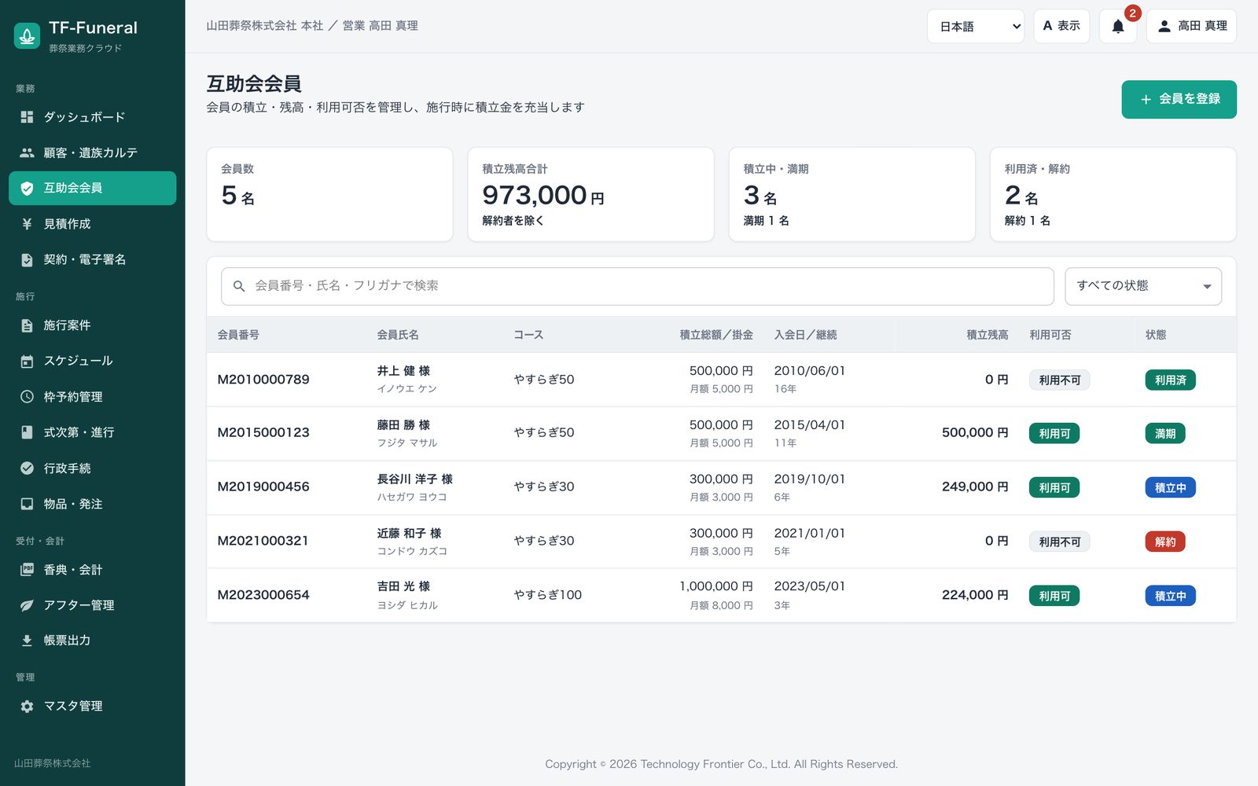Click the 枠予約管理 clock icon

click(x=27, y=397)
